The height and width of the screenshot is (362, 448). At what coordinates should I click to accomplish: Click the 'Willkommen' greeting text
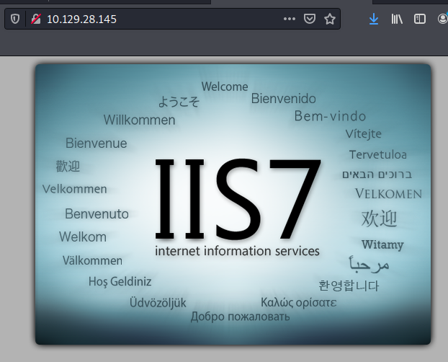[x=139, y=120]
